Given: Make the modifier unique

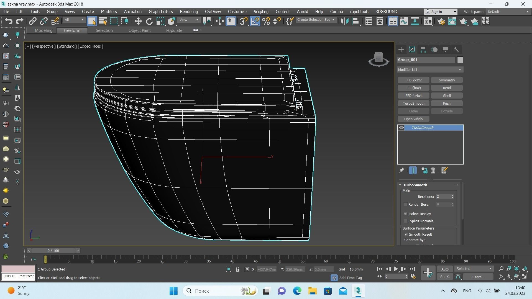Looking at the screenshot, I should tap(424, 171).
